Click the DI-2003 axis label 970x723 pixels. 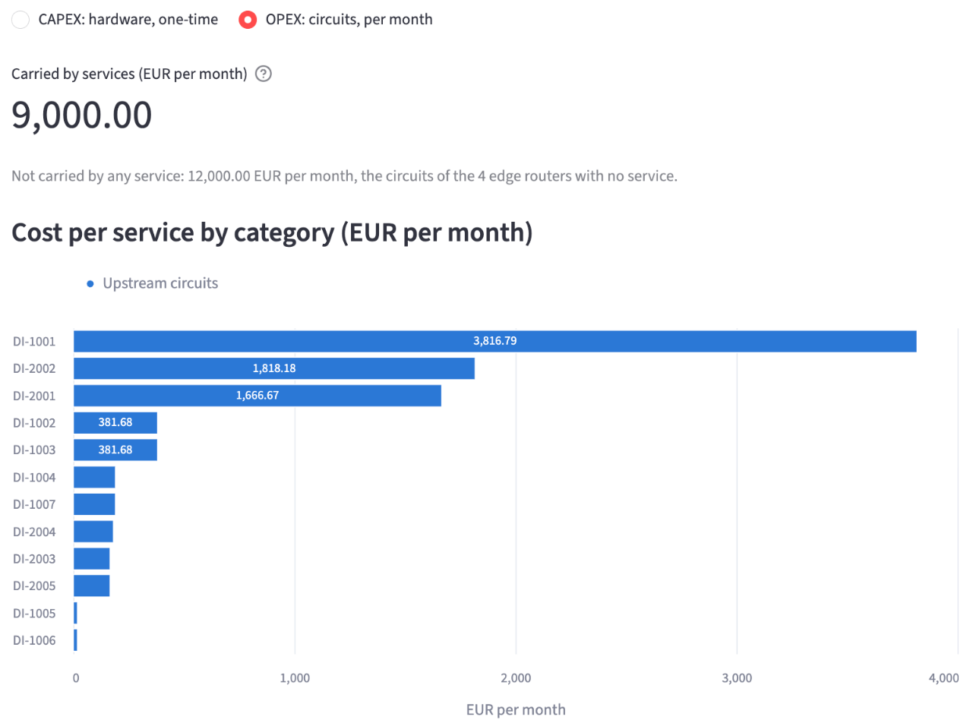click(x=33, y=559)
